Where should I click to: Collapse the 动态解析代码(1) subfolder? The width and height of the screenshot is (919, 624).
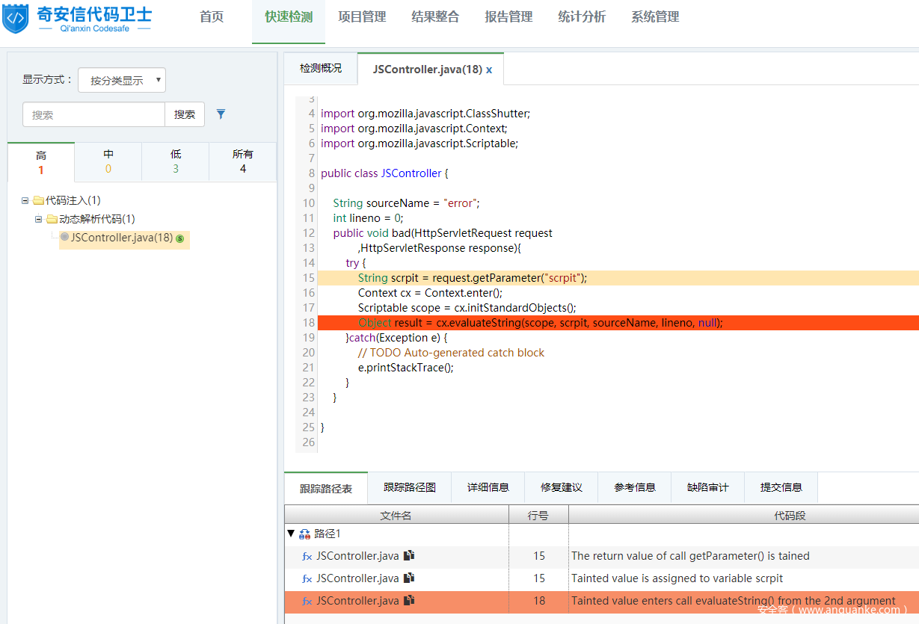point(39,219)
